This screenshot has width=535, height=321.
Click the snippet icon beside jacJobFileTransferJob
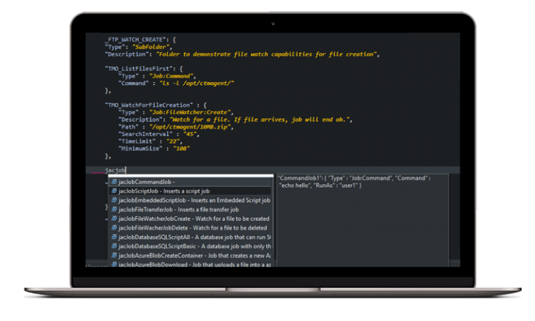coord(114,209)
